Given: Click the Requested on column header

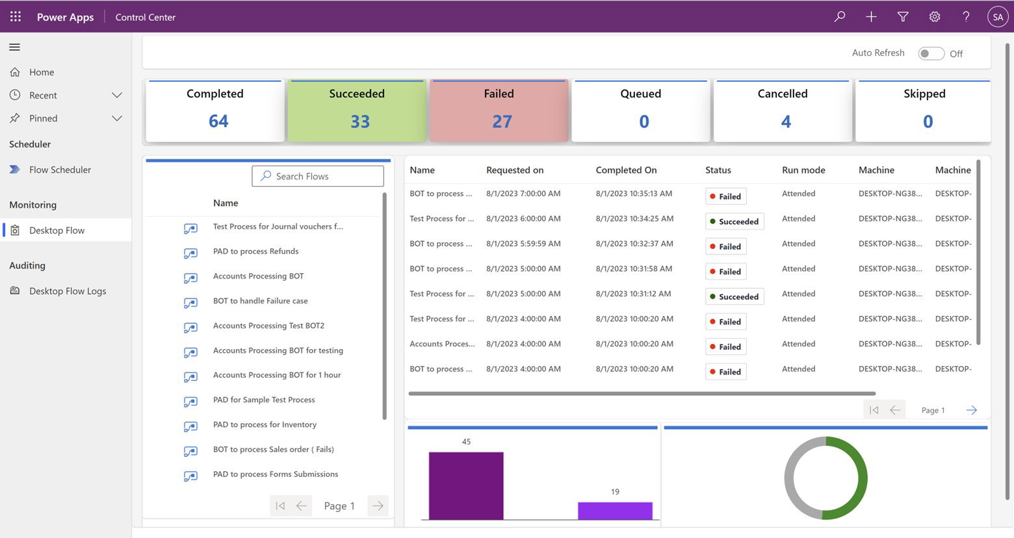Looking at the screenshot, I should (515, 170).
